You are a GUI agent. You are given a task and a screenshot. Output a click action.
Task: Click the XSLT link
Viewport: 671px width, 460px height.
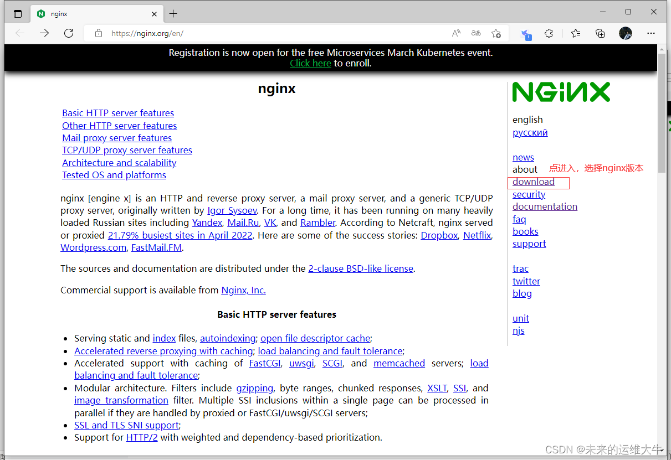(437, 388)
